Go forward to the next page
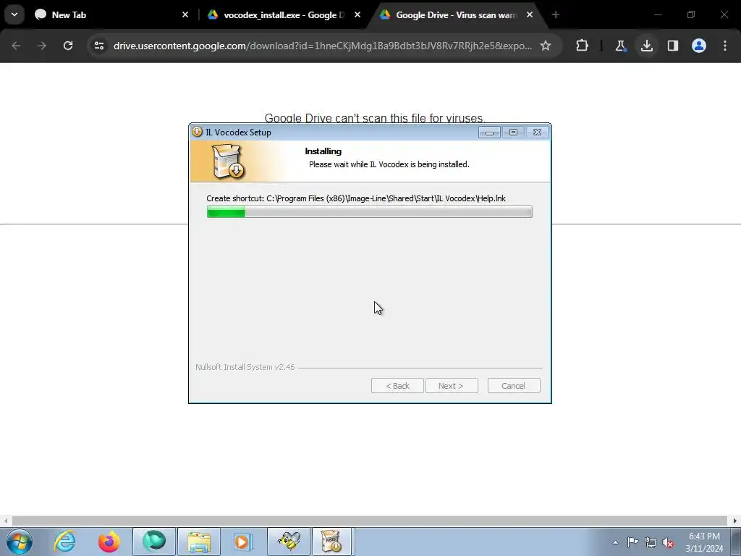 (42, 46)
